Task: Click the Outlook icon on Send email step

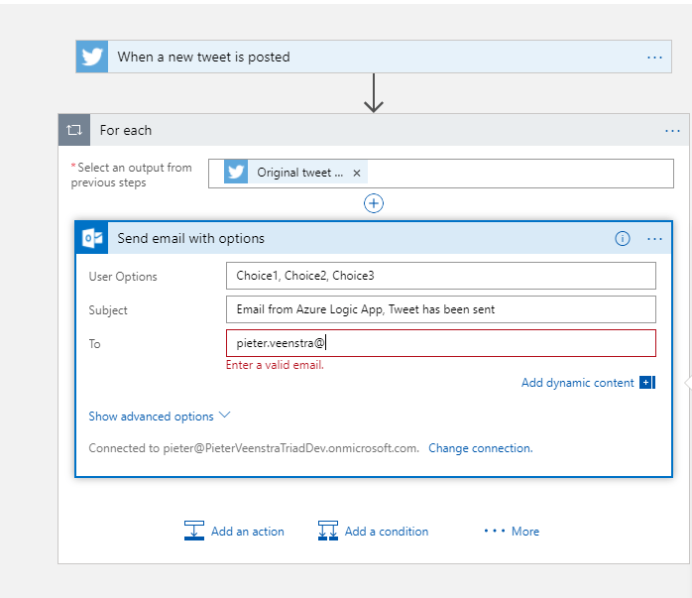Action: pos(92,238)
